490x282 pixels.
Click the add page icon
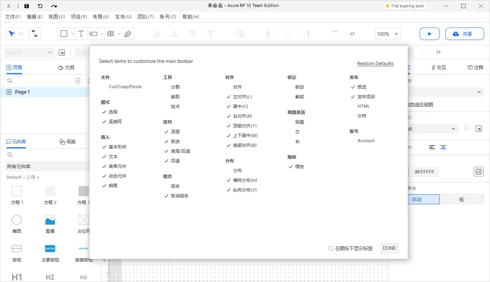coord(78,81)
